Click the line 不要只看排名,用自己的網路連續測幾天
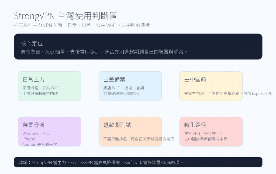The height and width of the screenshot is (174, 276). [x=139, y=139]
